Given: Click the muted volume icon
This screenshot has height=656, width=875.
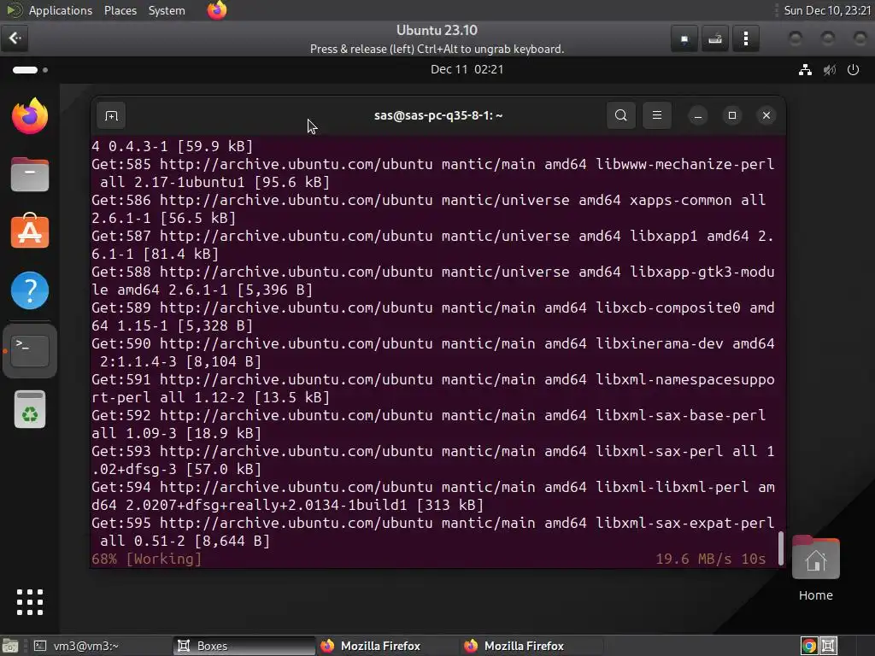Looking at the screenshot, I should click(x=829, y=70).
